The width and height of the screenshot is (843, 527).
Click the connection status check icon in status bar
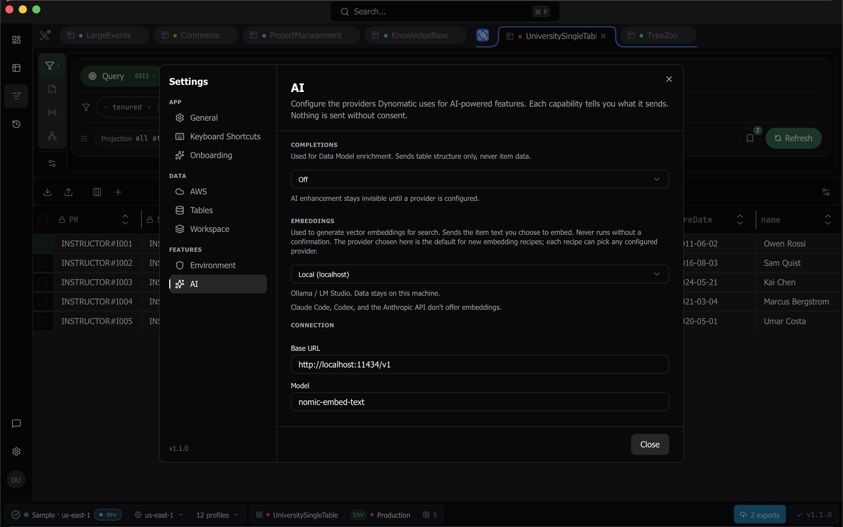16,515
